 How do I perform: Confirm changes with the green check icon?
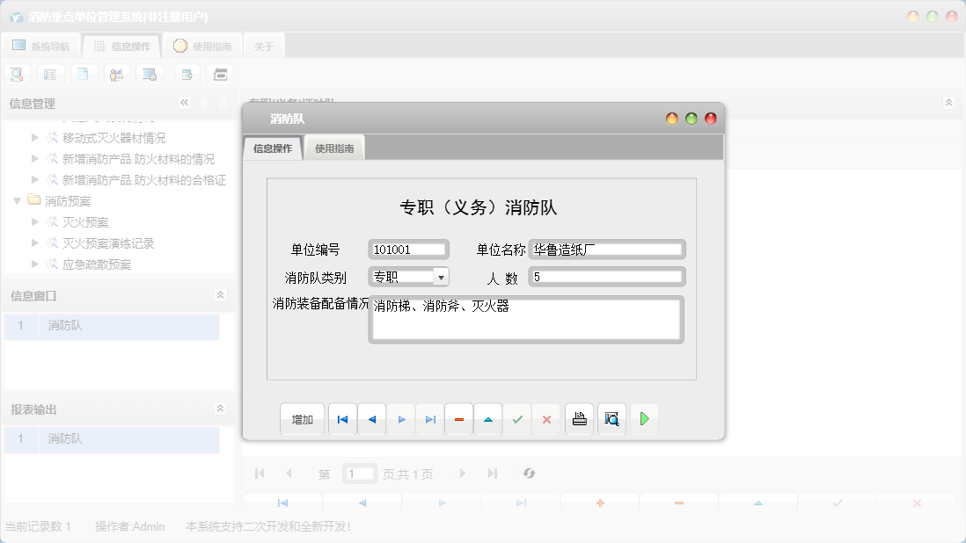click(x=517, y=419)
